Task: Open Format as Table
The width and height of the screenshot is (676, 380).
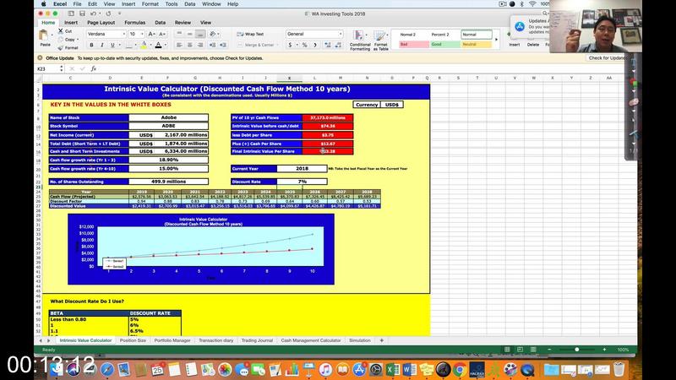Action: click(380, 41)
